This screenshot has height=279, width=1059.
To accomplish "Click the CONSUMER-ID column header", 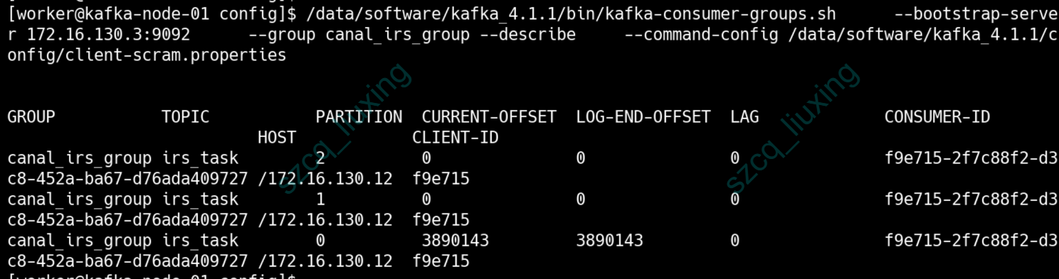I will click(x=937, y=117).
